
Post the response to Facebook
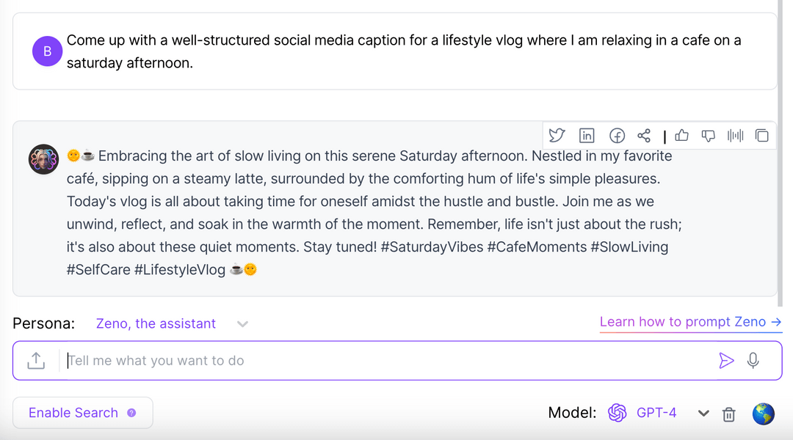click(x=617, y=135)
